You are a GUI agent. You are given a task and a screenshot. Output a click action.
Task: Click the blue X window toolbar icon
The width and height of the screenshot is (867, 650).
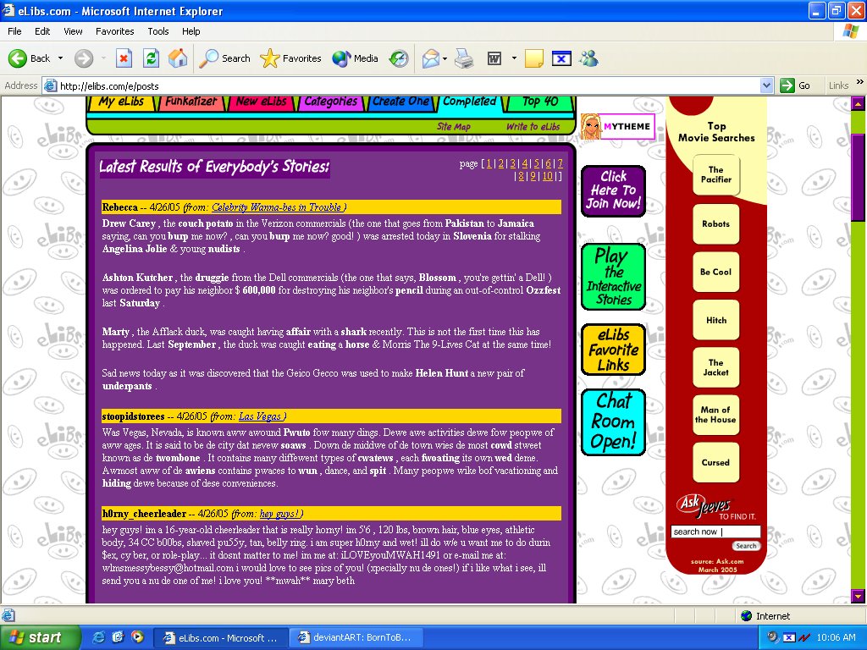click(561, 58)
